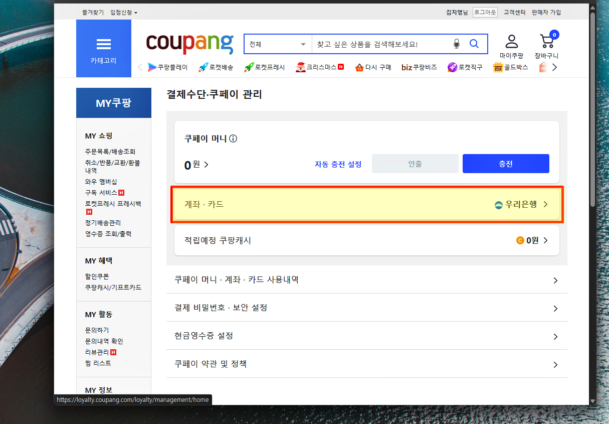Open 쿠페이 약관 및 정책 row

[x=367, y=364]
